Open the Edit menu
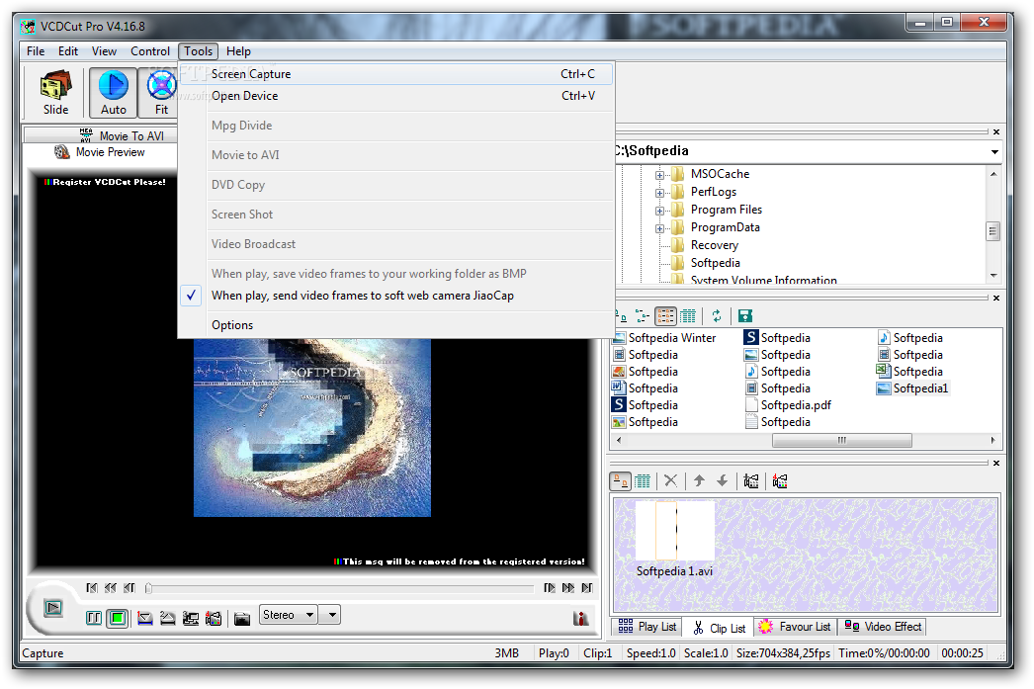Viewport: 1034px width, 689px height. [68, 51]
